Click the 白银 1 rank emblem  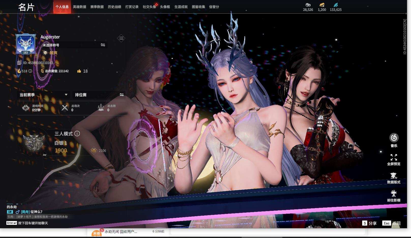coord(34,143)
